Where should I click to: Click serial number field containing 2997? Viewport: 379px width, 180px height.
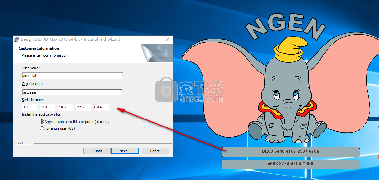click(x=84, y=108)
